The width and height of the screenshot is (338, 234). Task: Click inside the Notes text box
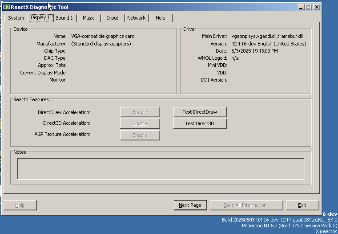pyautogui.click(x=161, y=169)
